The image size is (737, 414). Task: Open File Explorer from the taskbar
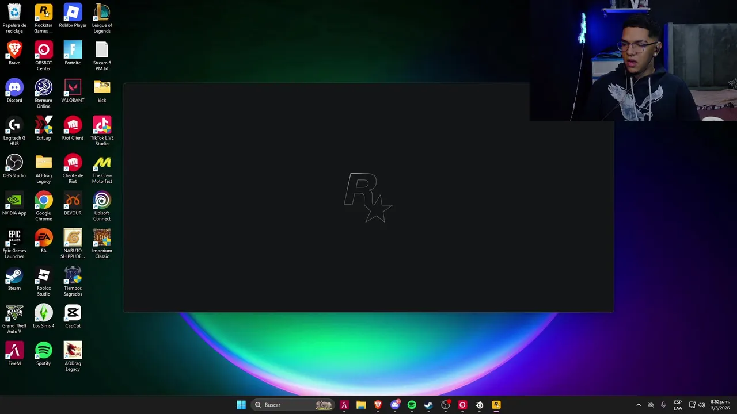tap(361, 405)
